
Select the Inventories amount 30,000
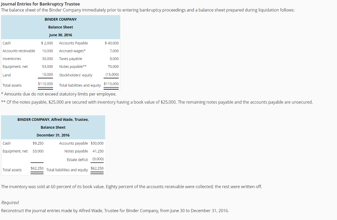47,59
